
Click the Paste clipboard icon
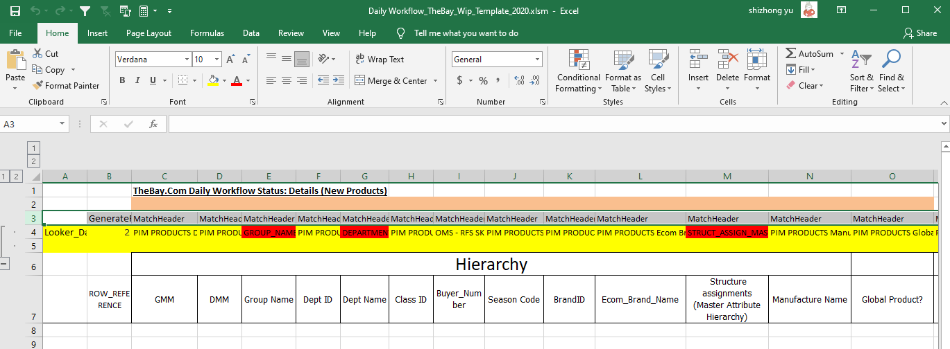(15, 60)
